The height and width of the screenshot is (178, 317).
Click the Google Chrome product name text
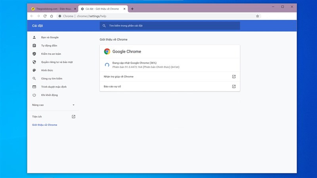127,51
